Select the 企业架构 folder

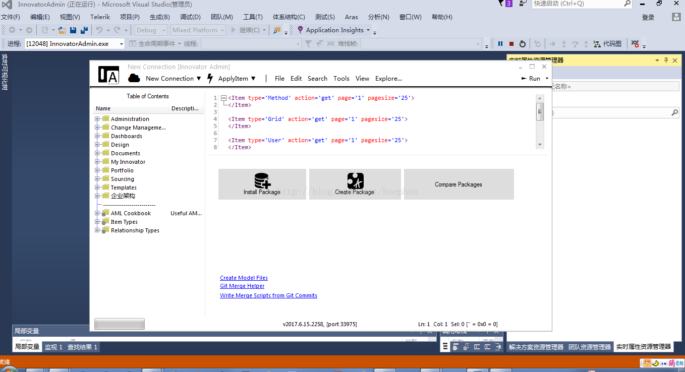(123, 196)
